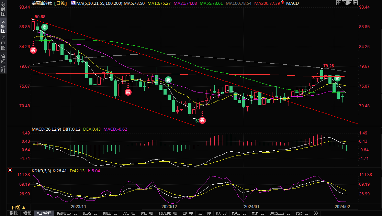Switch to the 分时图 time-sharing view
This screenshot has width=382, height=216.
(3, 9)
